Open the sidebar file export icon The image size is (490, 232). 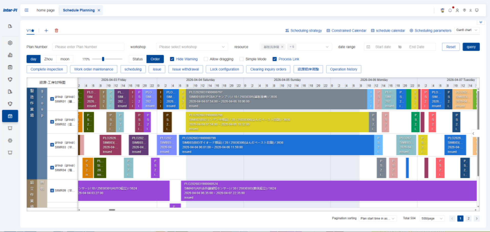pos(10,92)
